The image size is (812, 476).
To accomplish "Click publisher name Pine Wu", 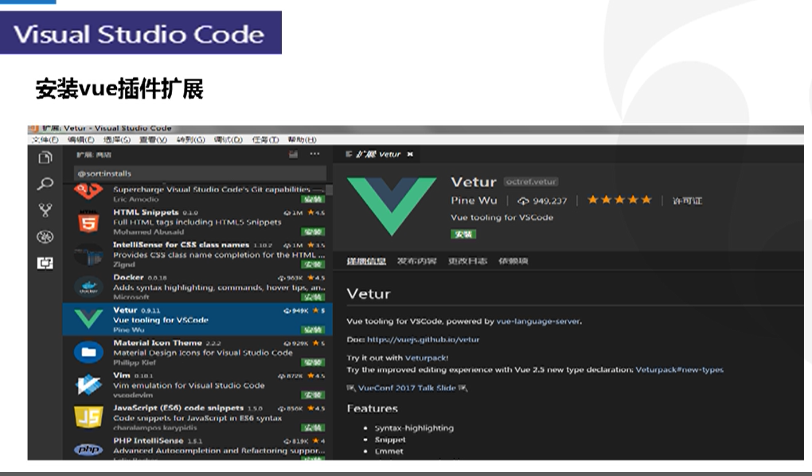I will click(x=474, y=201).
